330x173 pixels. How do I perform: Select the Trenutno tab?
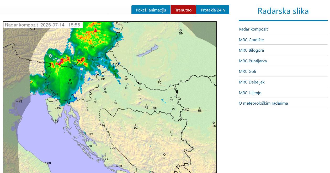point(183,10)
